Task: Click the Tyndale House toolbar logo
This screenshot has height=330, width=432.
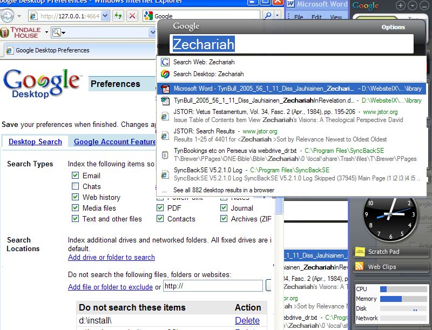Action: coord(21,32)
